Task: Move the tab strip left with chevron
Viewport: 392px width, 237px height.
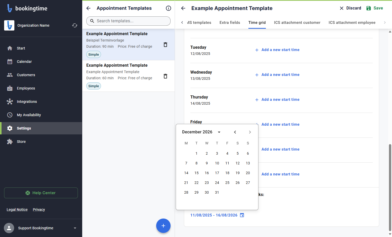Action: [x=182, y=23]
